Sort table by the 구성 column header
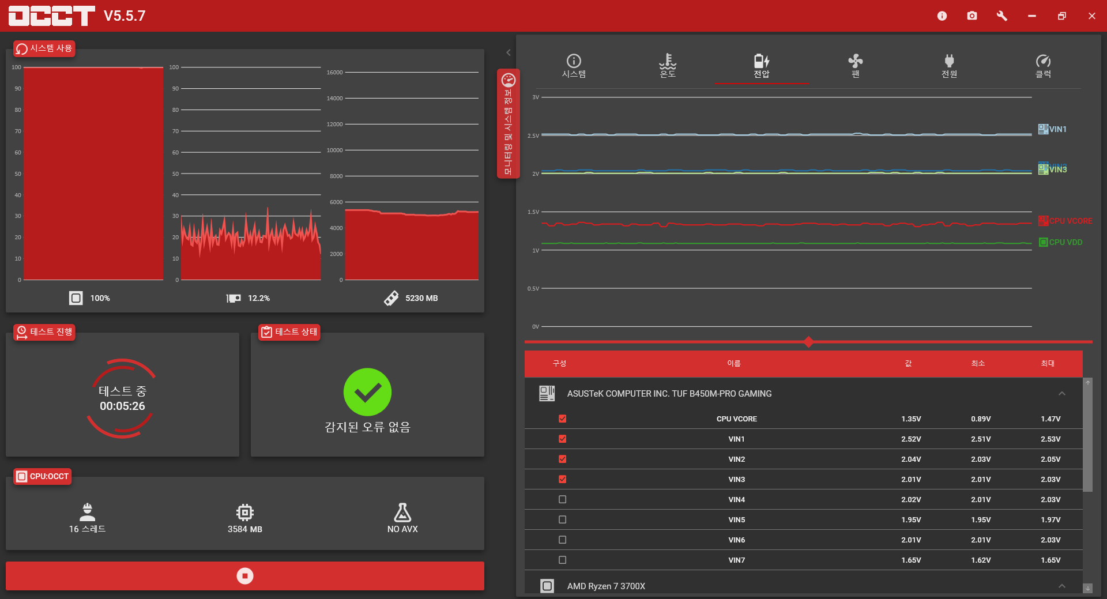 point(559,364)
